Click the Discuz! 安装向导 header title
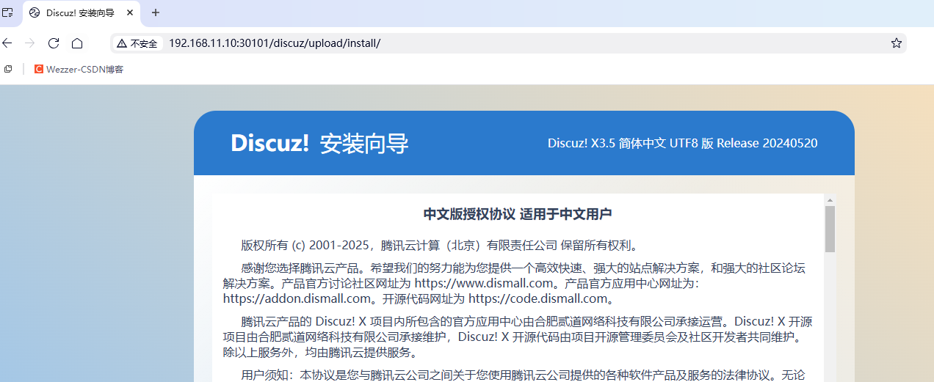Viewport: 934px width, 382px height. (x=319, y=143)
